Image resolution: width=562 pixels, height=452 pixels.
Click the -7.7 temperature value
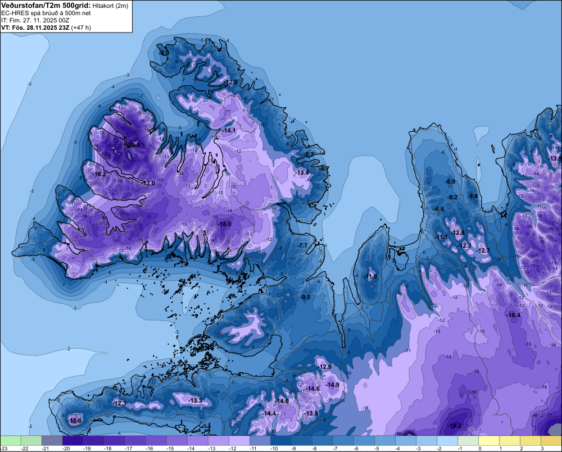point(302,245)
